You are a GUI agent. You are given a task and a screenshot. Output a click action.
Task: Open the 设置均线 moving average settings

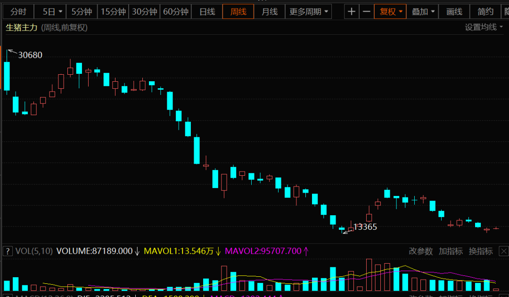tap(484, 27)
